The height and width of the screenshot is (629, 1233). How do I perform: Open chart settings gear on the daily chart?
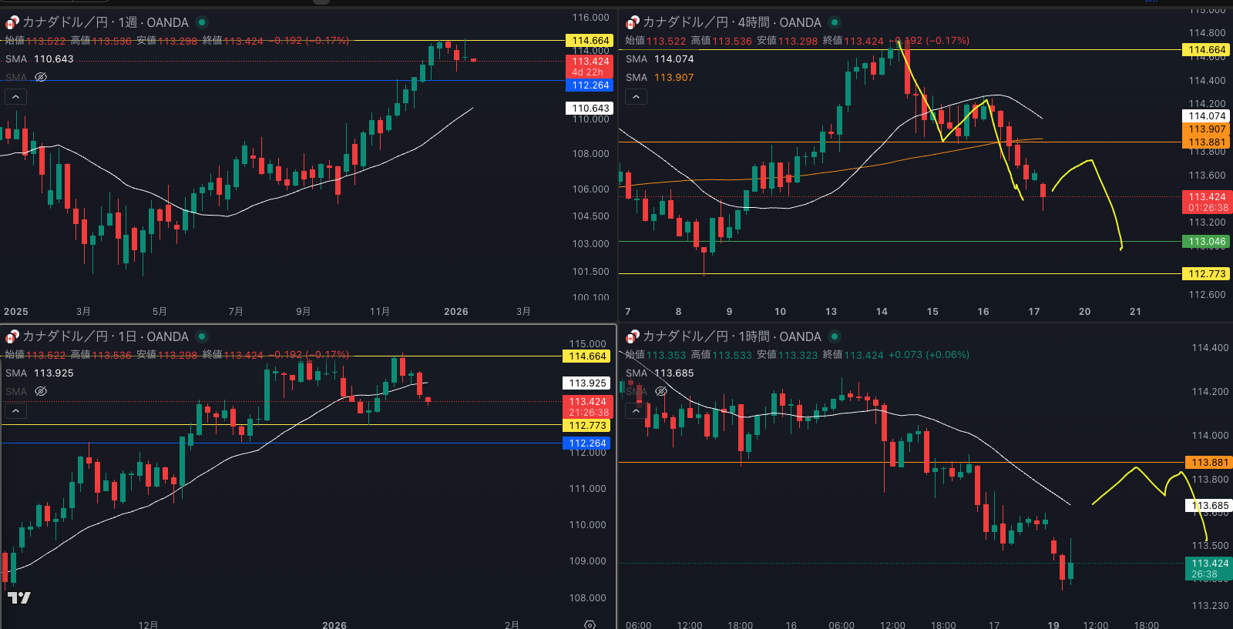point(590,624)
